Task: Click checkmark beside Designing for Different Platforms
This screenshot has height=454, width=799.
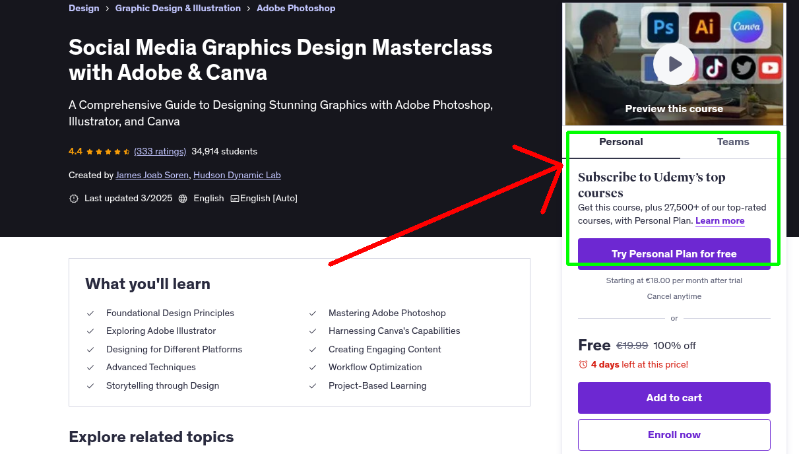Action: coord(91,350)
